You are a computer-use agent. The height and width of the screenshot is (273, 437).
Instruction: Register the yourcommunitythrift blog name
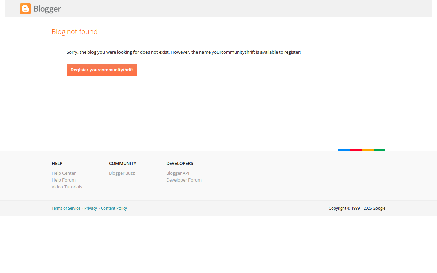102,70
